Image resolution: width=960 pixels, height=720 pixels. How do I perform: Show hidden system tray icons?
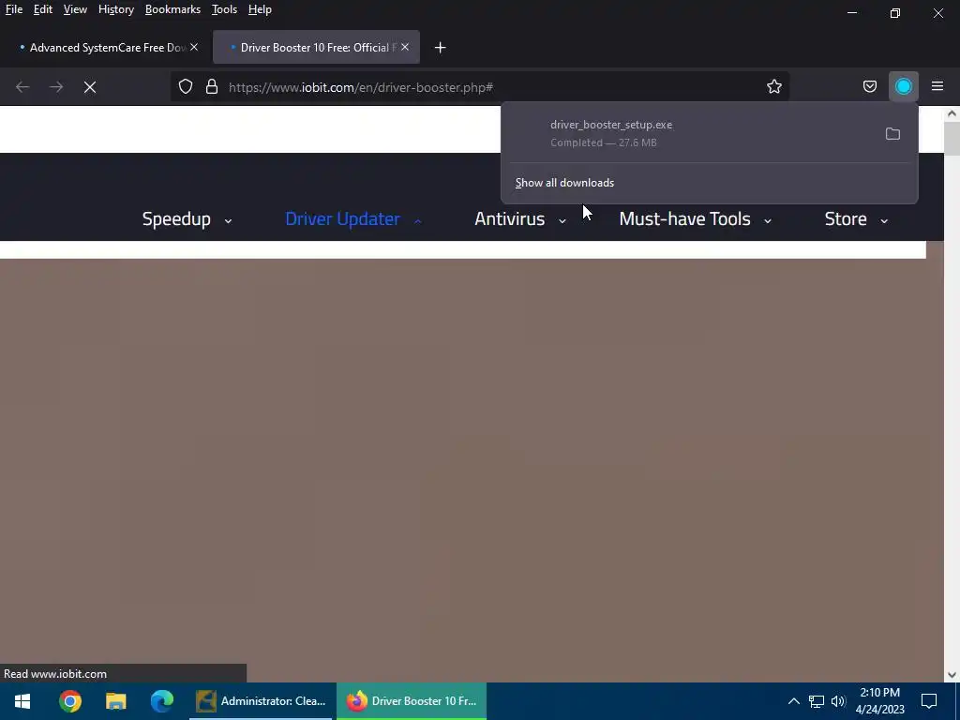pyautogui.click(x=793, y=701)
